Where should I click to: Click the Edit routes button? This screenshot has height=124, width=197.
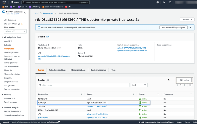[x=184, y=80]
